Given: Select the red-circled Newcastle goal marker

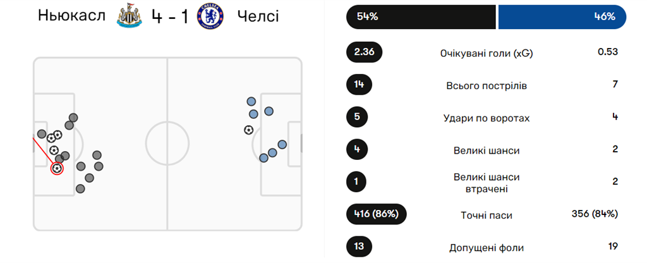Looking at the screenshot, I should [57, 169].
